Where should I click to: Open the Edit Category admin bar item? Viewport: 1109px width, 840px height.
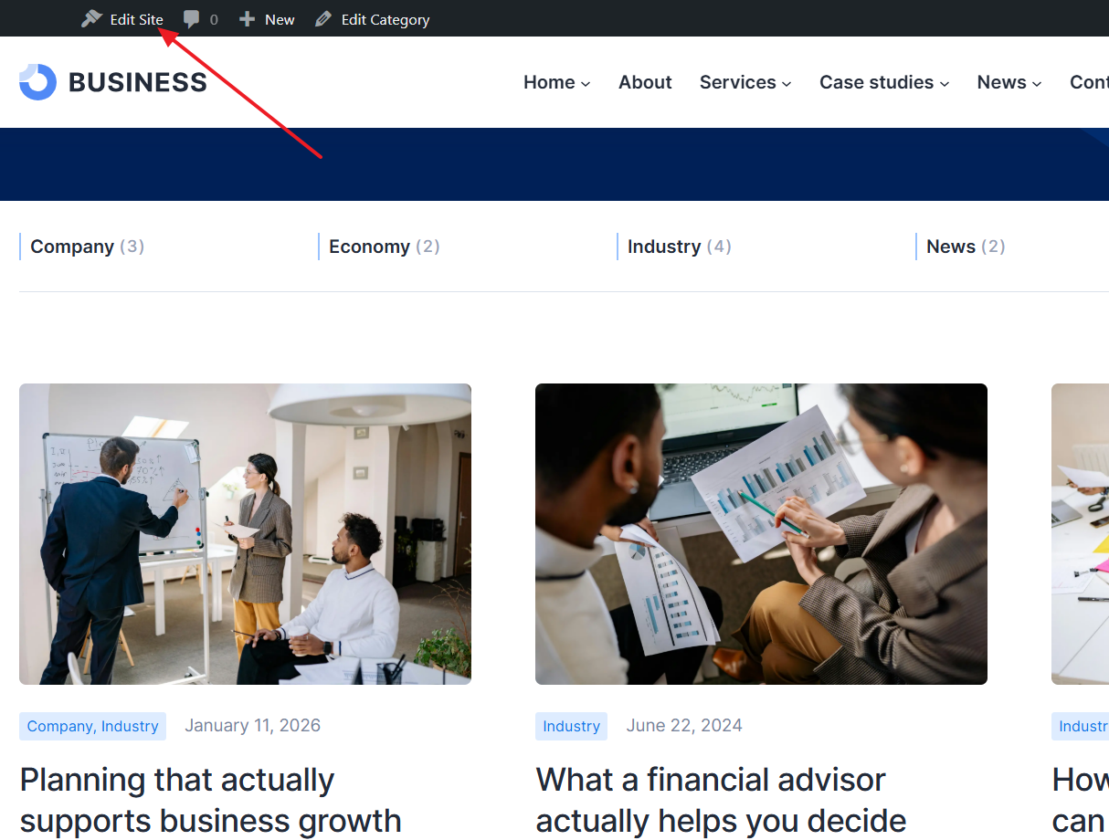click(x=372, y=19)
